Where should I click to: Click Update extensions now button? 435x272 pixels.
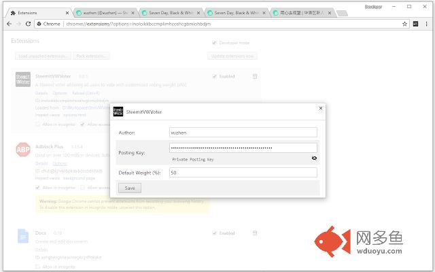[x=232, y=56]
